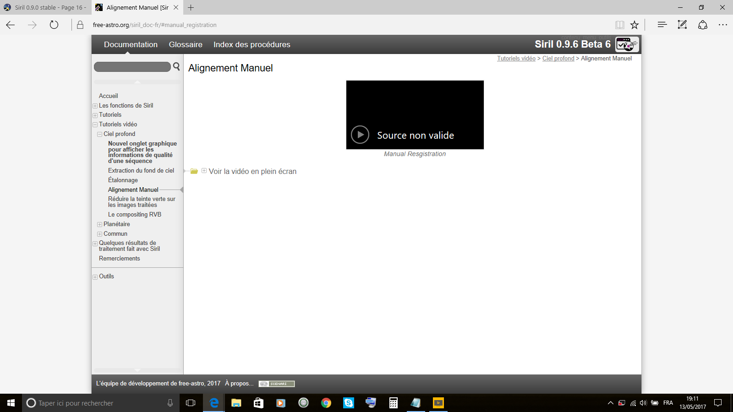This screenshot has width=733, height=412.
Task: Expand the Planétaire section
Action: (x=99, y=224)
